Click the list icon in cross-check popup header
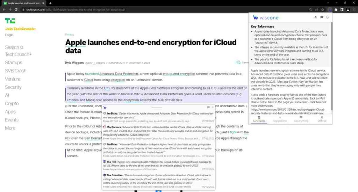 208,107
